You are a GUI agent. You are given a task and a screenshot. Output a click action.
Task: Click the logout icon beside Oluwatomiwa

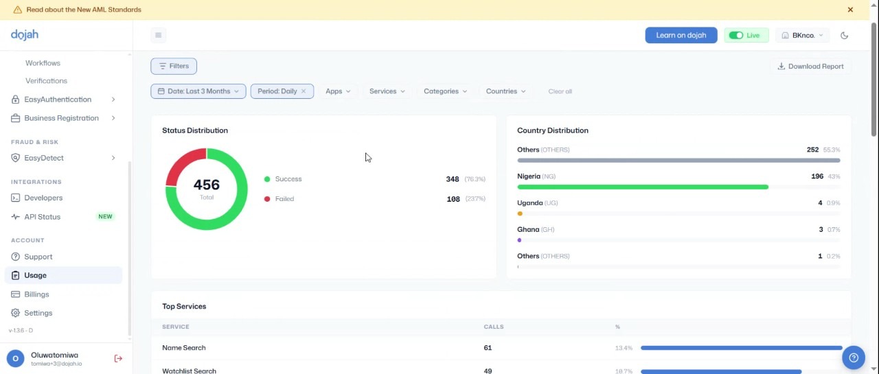(x=118, y=358)
